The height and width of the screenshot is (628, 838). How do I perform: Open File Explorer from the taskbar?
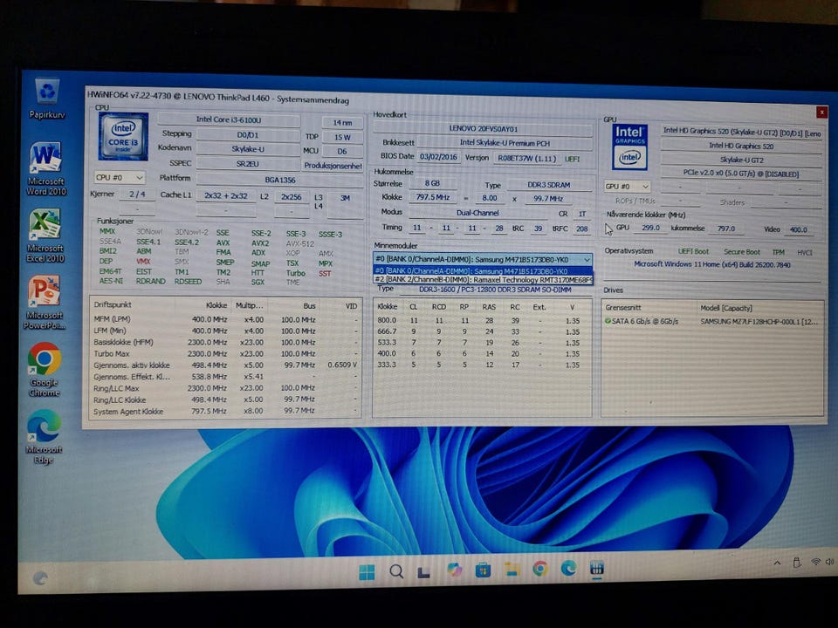512,570
